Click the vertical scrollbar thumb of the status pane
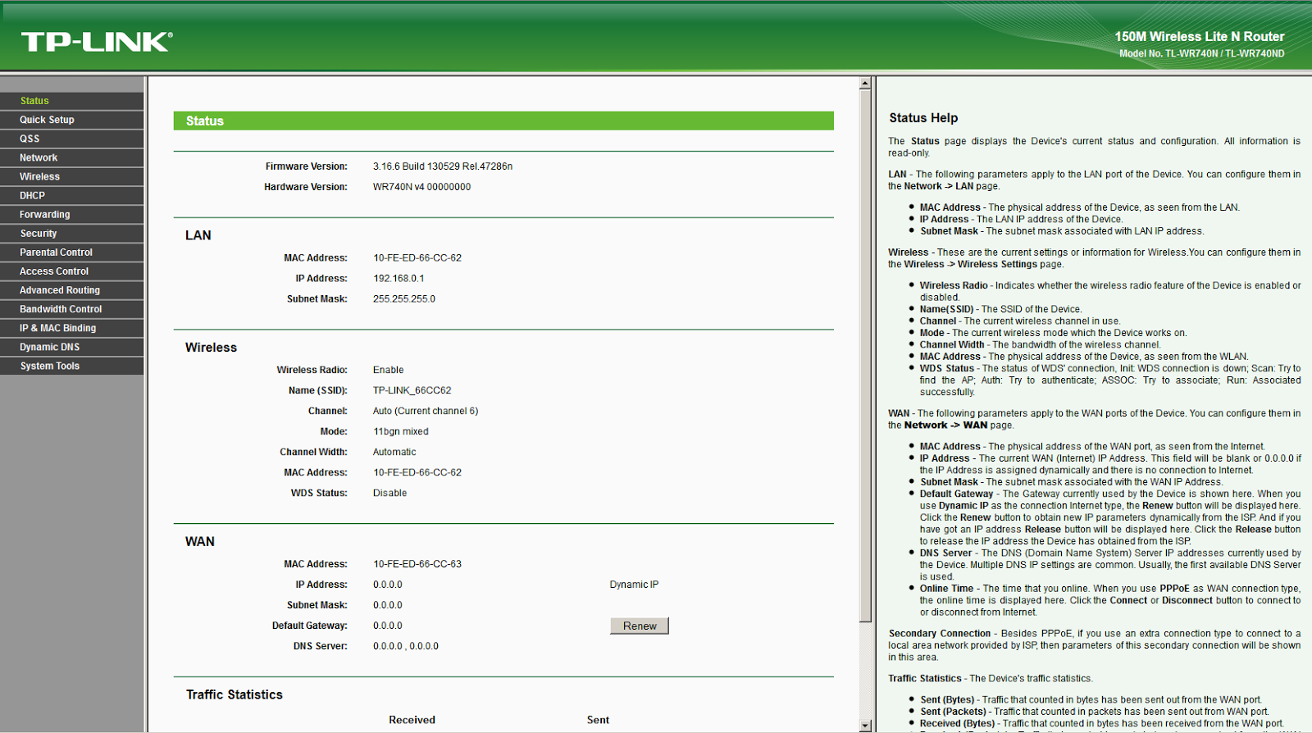Image resolution: width=1312 pixels, height=733 pixels. (x=865, y=355)
